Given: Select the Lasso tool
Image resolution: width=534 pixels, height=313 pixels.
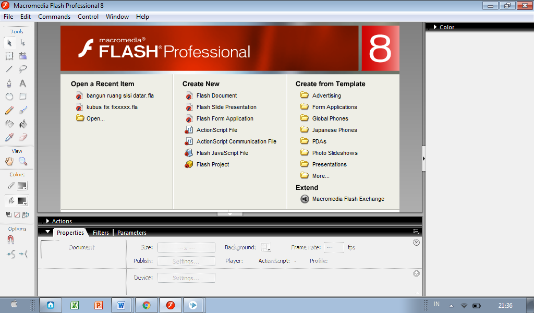Looking at the screenshot, I should 23,69.
